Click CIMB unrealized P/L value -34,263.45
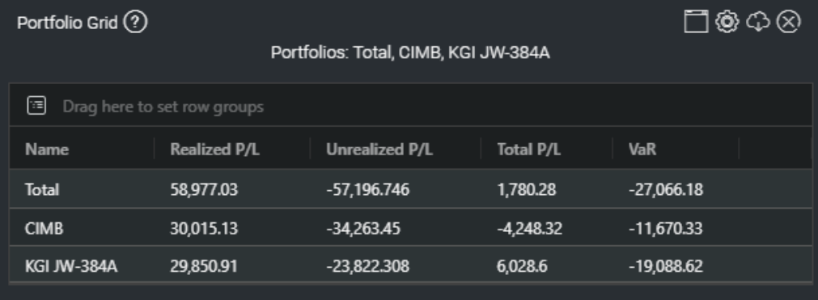This screenshot has width=818, height=300. coord(363,228)
